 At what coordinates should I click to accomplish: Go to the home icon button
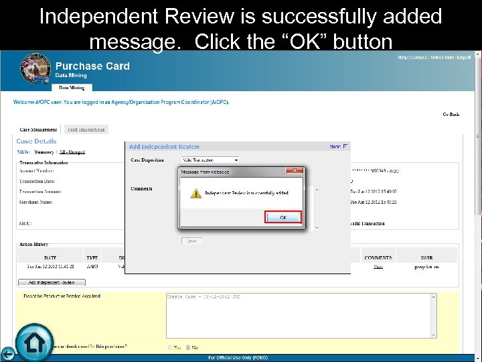point(34,343)
